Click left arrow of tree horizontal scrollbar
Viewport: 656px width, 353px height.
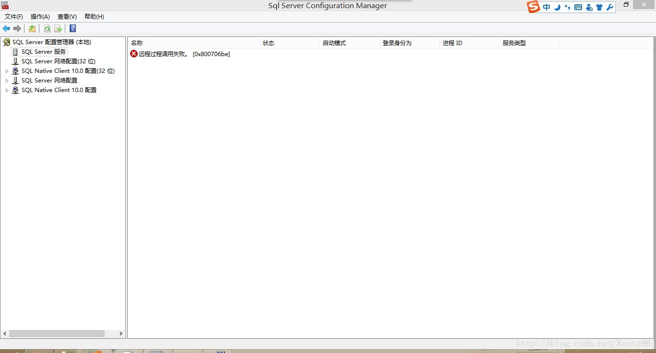click(x=5, y=333)
